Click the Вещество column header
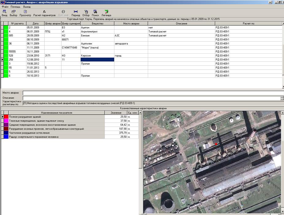Viewport: 284px width, 215px height. [x=97, y=24]
